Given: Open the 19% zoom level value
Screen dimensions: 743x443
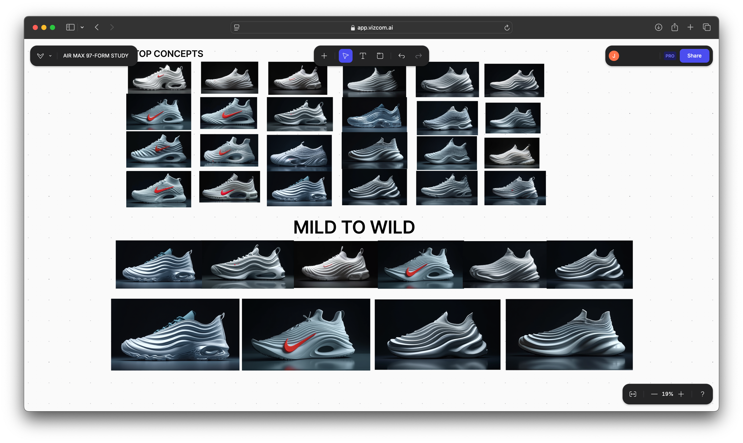Looking at the screenshot, I should pos(667,394).
